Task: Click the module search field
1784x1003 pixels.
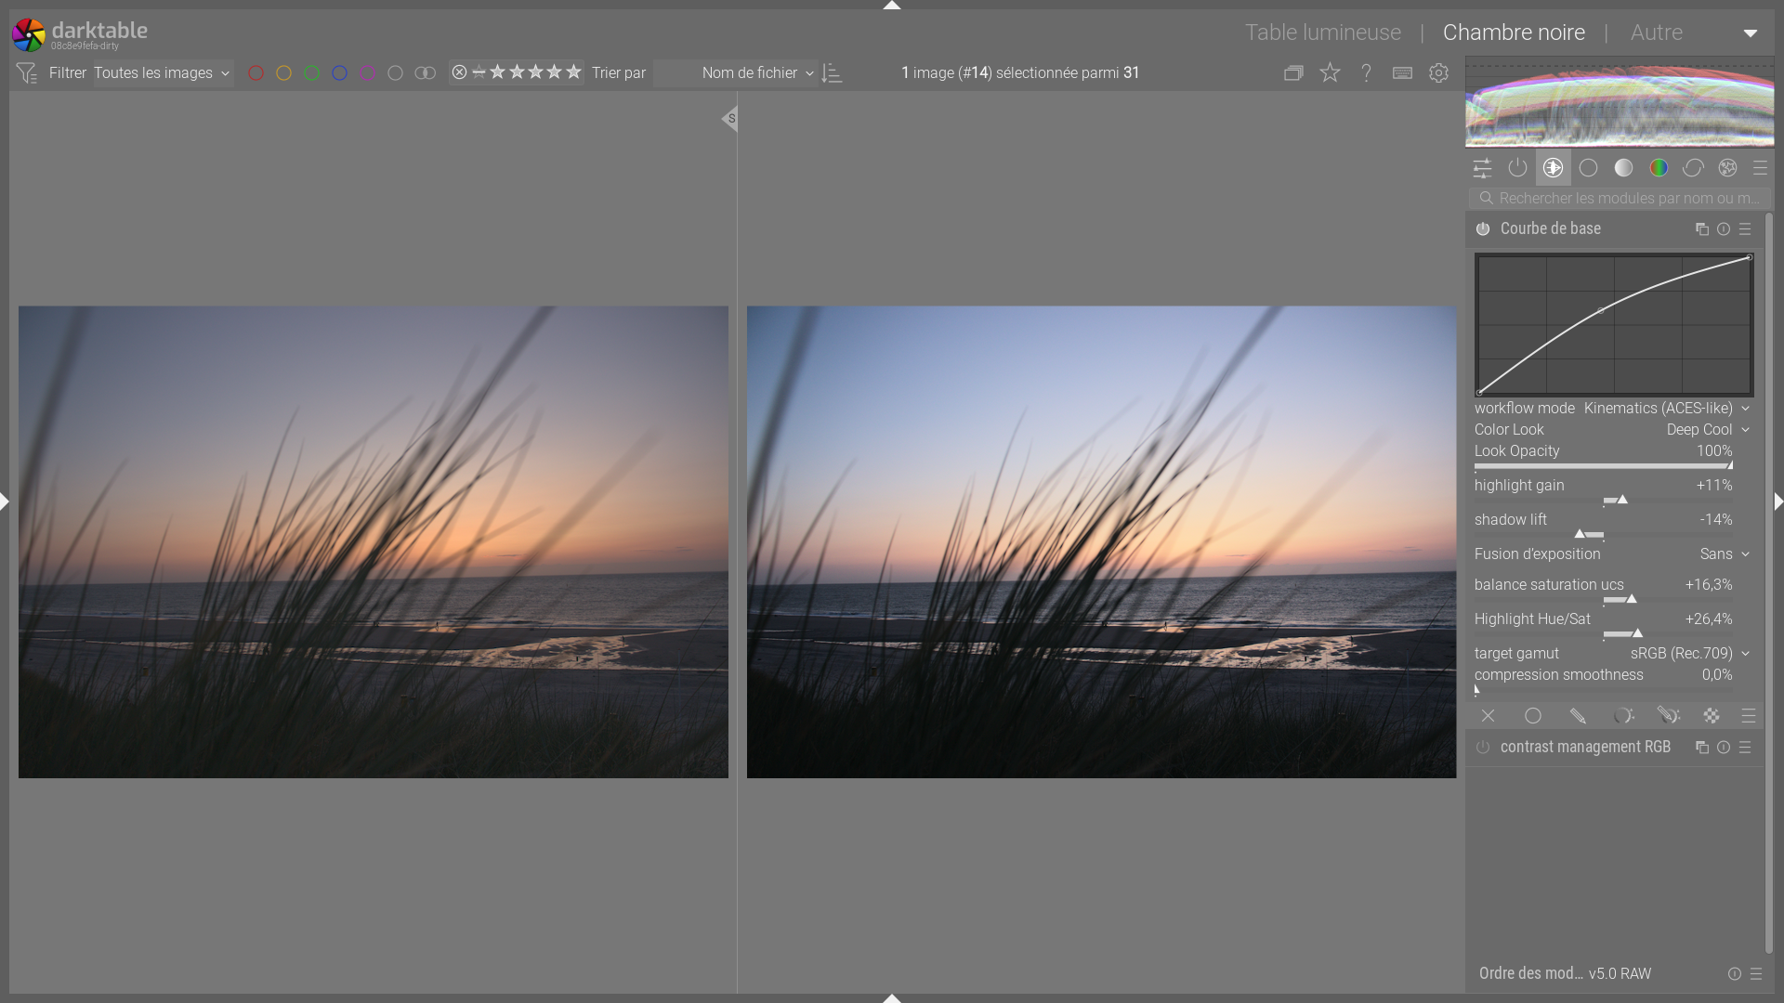Action: (x=1626, y=198)
